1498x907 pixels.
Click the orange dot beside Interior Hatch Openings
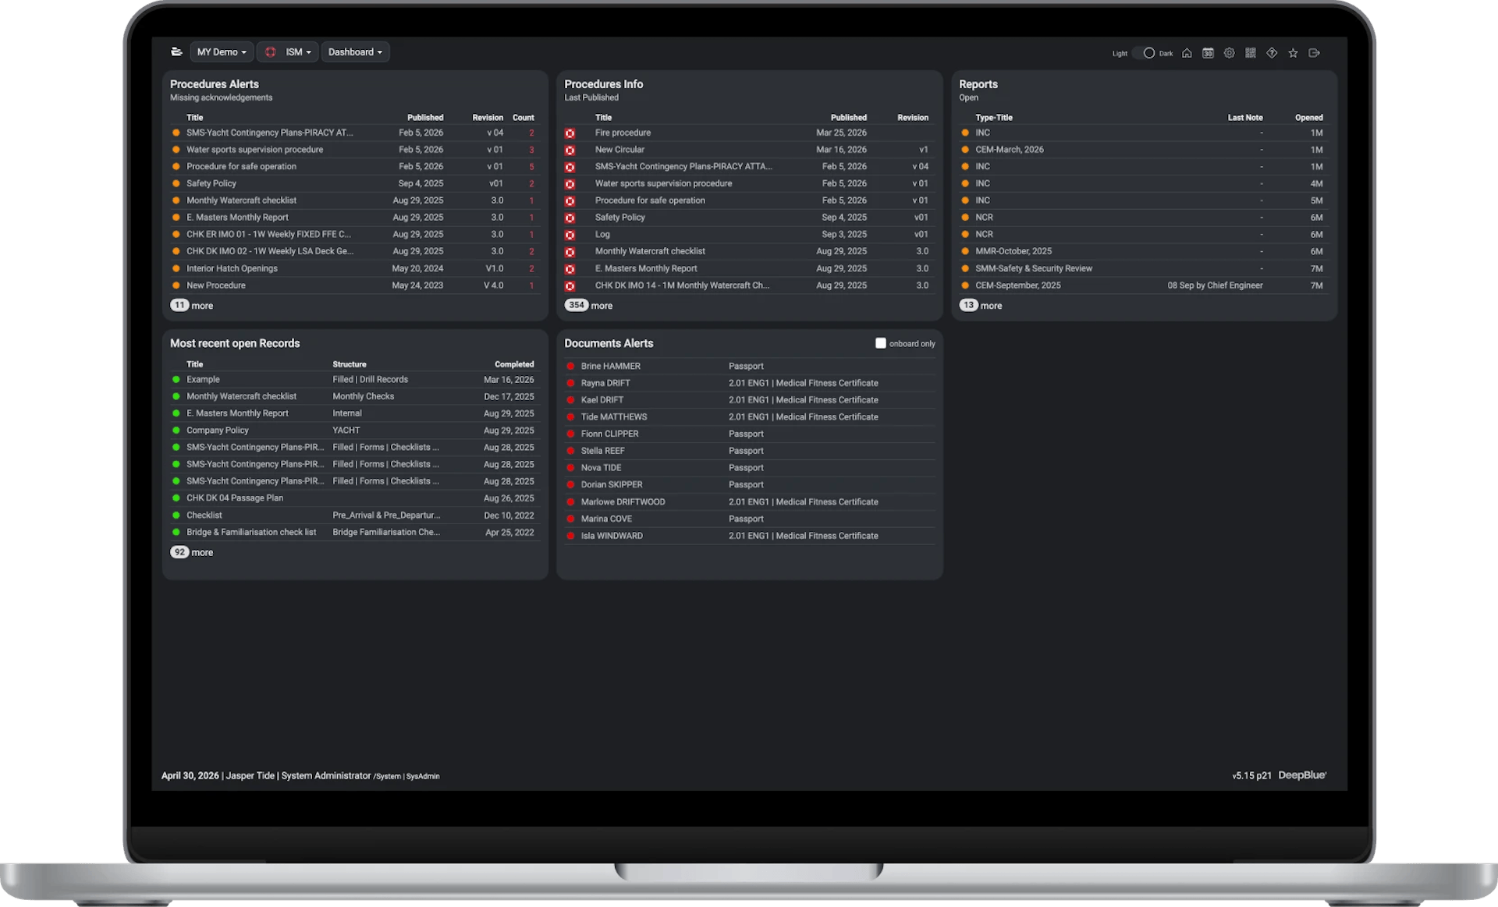click(x=176, y=268)
